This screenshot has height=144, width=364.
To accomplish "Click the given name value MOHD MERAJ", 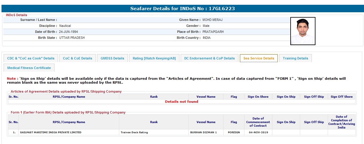I will coord(212,20).
